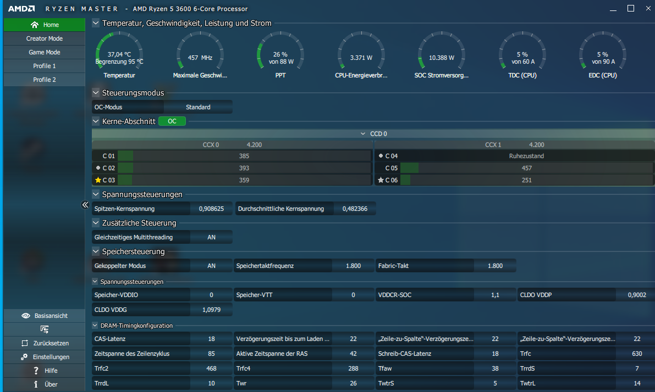This screenshot has width=655, height=392.
Task: Click the C 05 core speed bar
Action: tap(527, 168)
